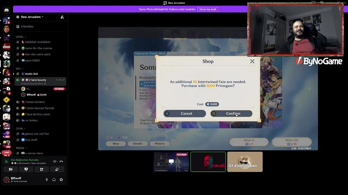Open Etkinlikler events calendar

(27, 27)
